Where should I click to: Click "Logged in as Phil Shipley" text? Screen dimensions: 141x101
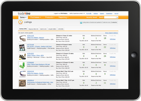(61, 13)
